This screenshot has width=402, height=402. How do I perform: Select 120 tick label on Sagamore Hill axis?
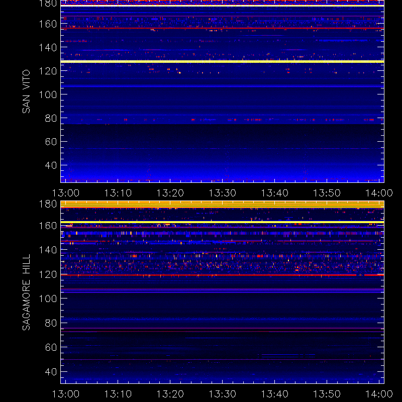[48, 274]
